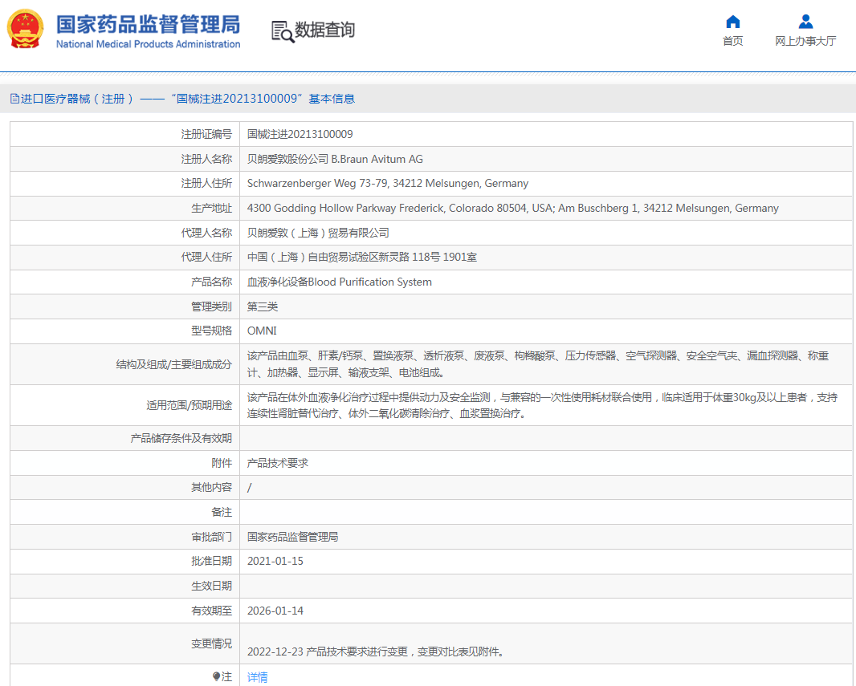This screenshot has height=686, width=856.
Task: Click the OMNI model specification value
Action: point(262,331)
